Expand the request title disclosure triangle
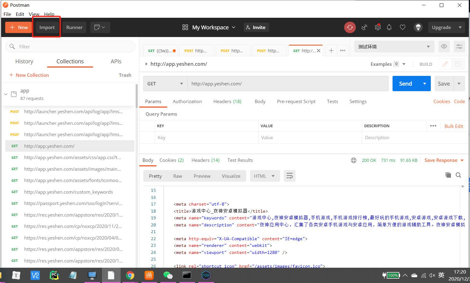This screenshot has width=470, height=283. click(x=146, y=64)
